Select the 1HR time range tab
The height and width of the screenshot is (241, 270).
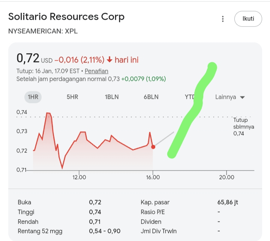coord(33,97)
